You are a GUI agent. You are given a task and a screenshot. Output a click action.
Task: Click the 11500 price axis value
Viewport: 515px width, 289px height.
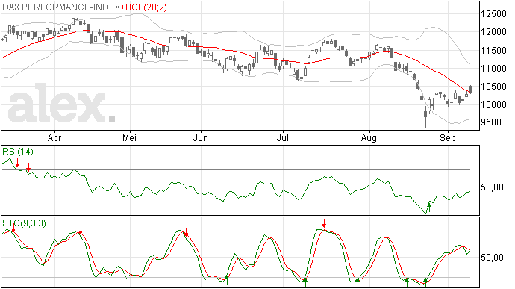[x=493, y=51]
